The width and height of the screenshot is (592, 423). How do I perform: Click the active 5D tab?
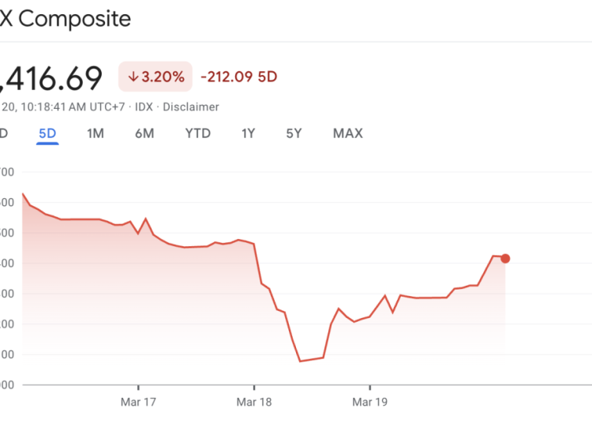pyautogui.click(x=47, y=133)
